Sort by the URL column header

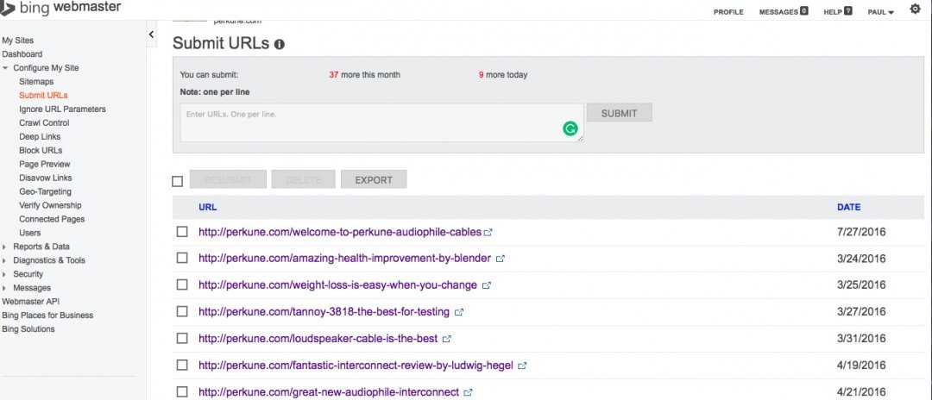coord(207,208)
